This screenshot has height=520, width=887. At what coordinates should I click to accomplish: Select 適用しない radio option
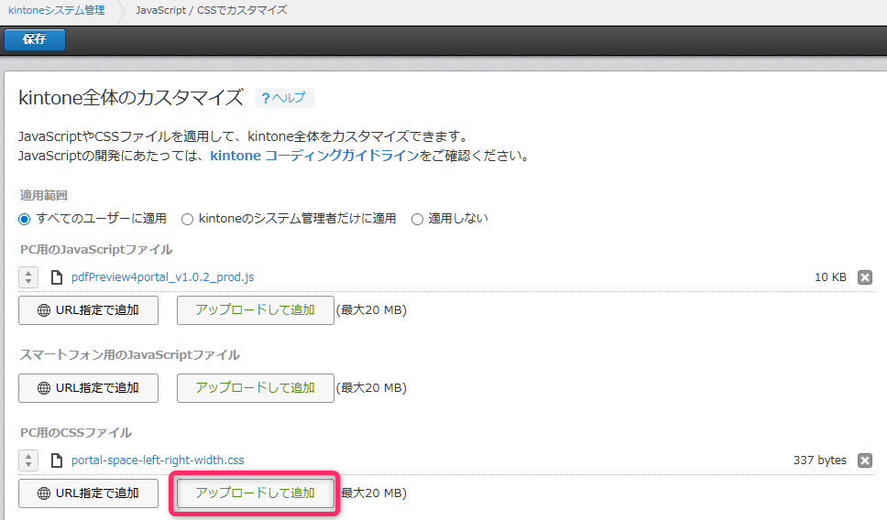tap(417, 219)
